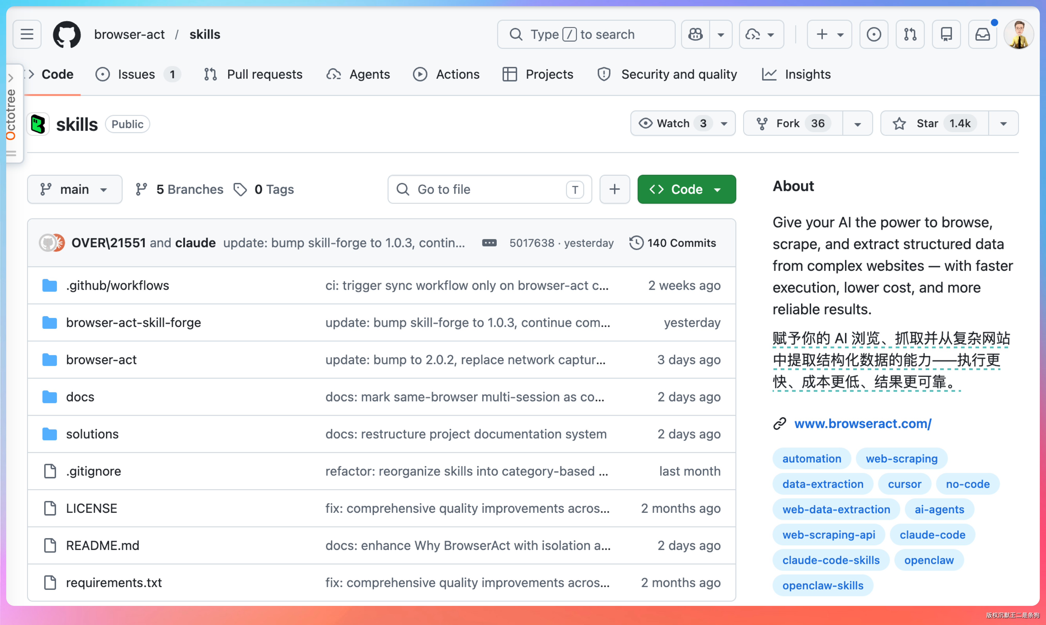
Task: Expand the green Code dropdown
Action: (687, 189)
